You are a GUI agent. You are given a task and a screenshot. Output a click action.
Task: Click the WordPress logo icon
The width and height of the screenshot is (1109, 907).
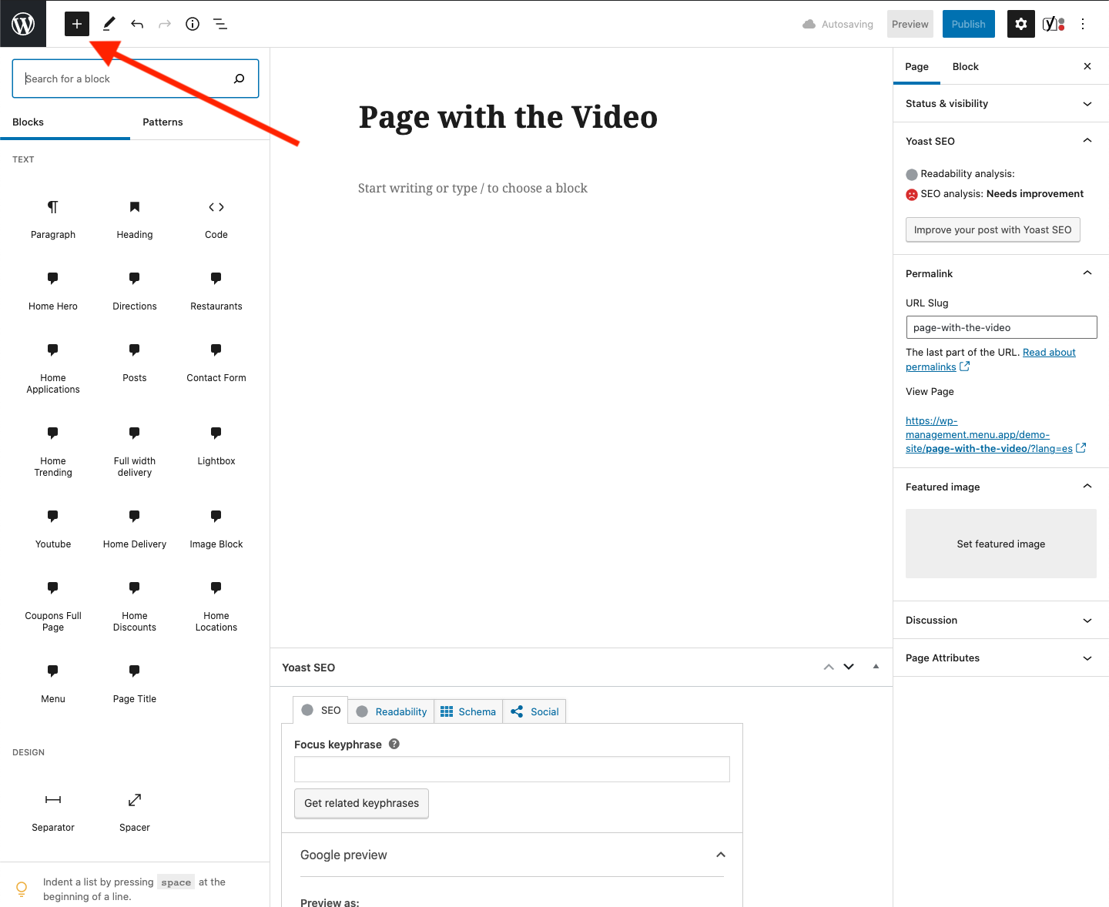[x=23, y=24]
